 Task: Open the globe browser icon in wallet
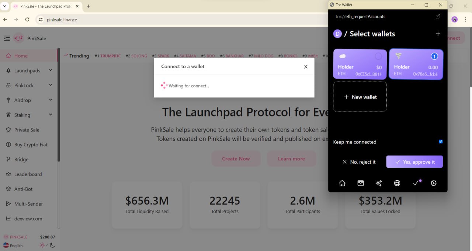click(x=397, y=183)
